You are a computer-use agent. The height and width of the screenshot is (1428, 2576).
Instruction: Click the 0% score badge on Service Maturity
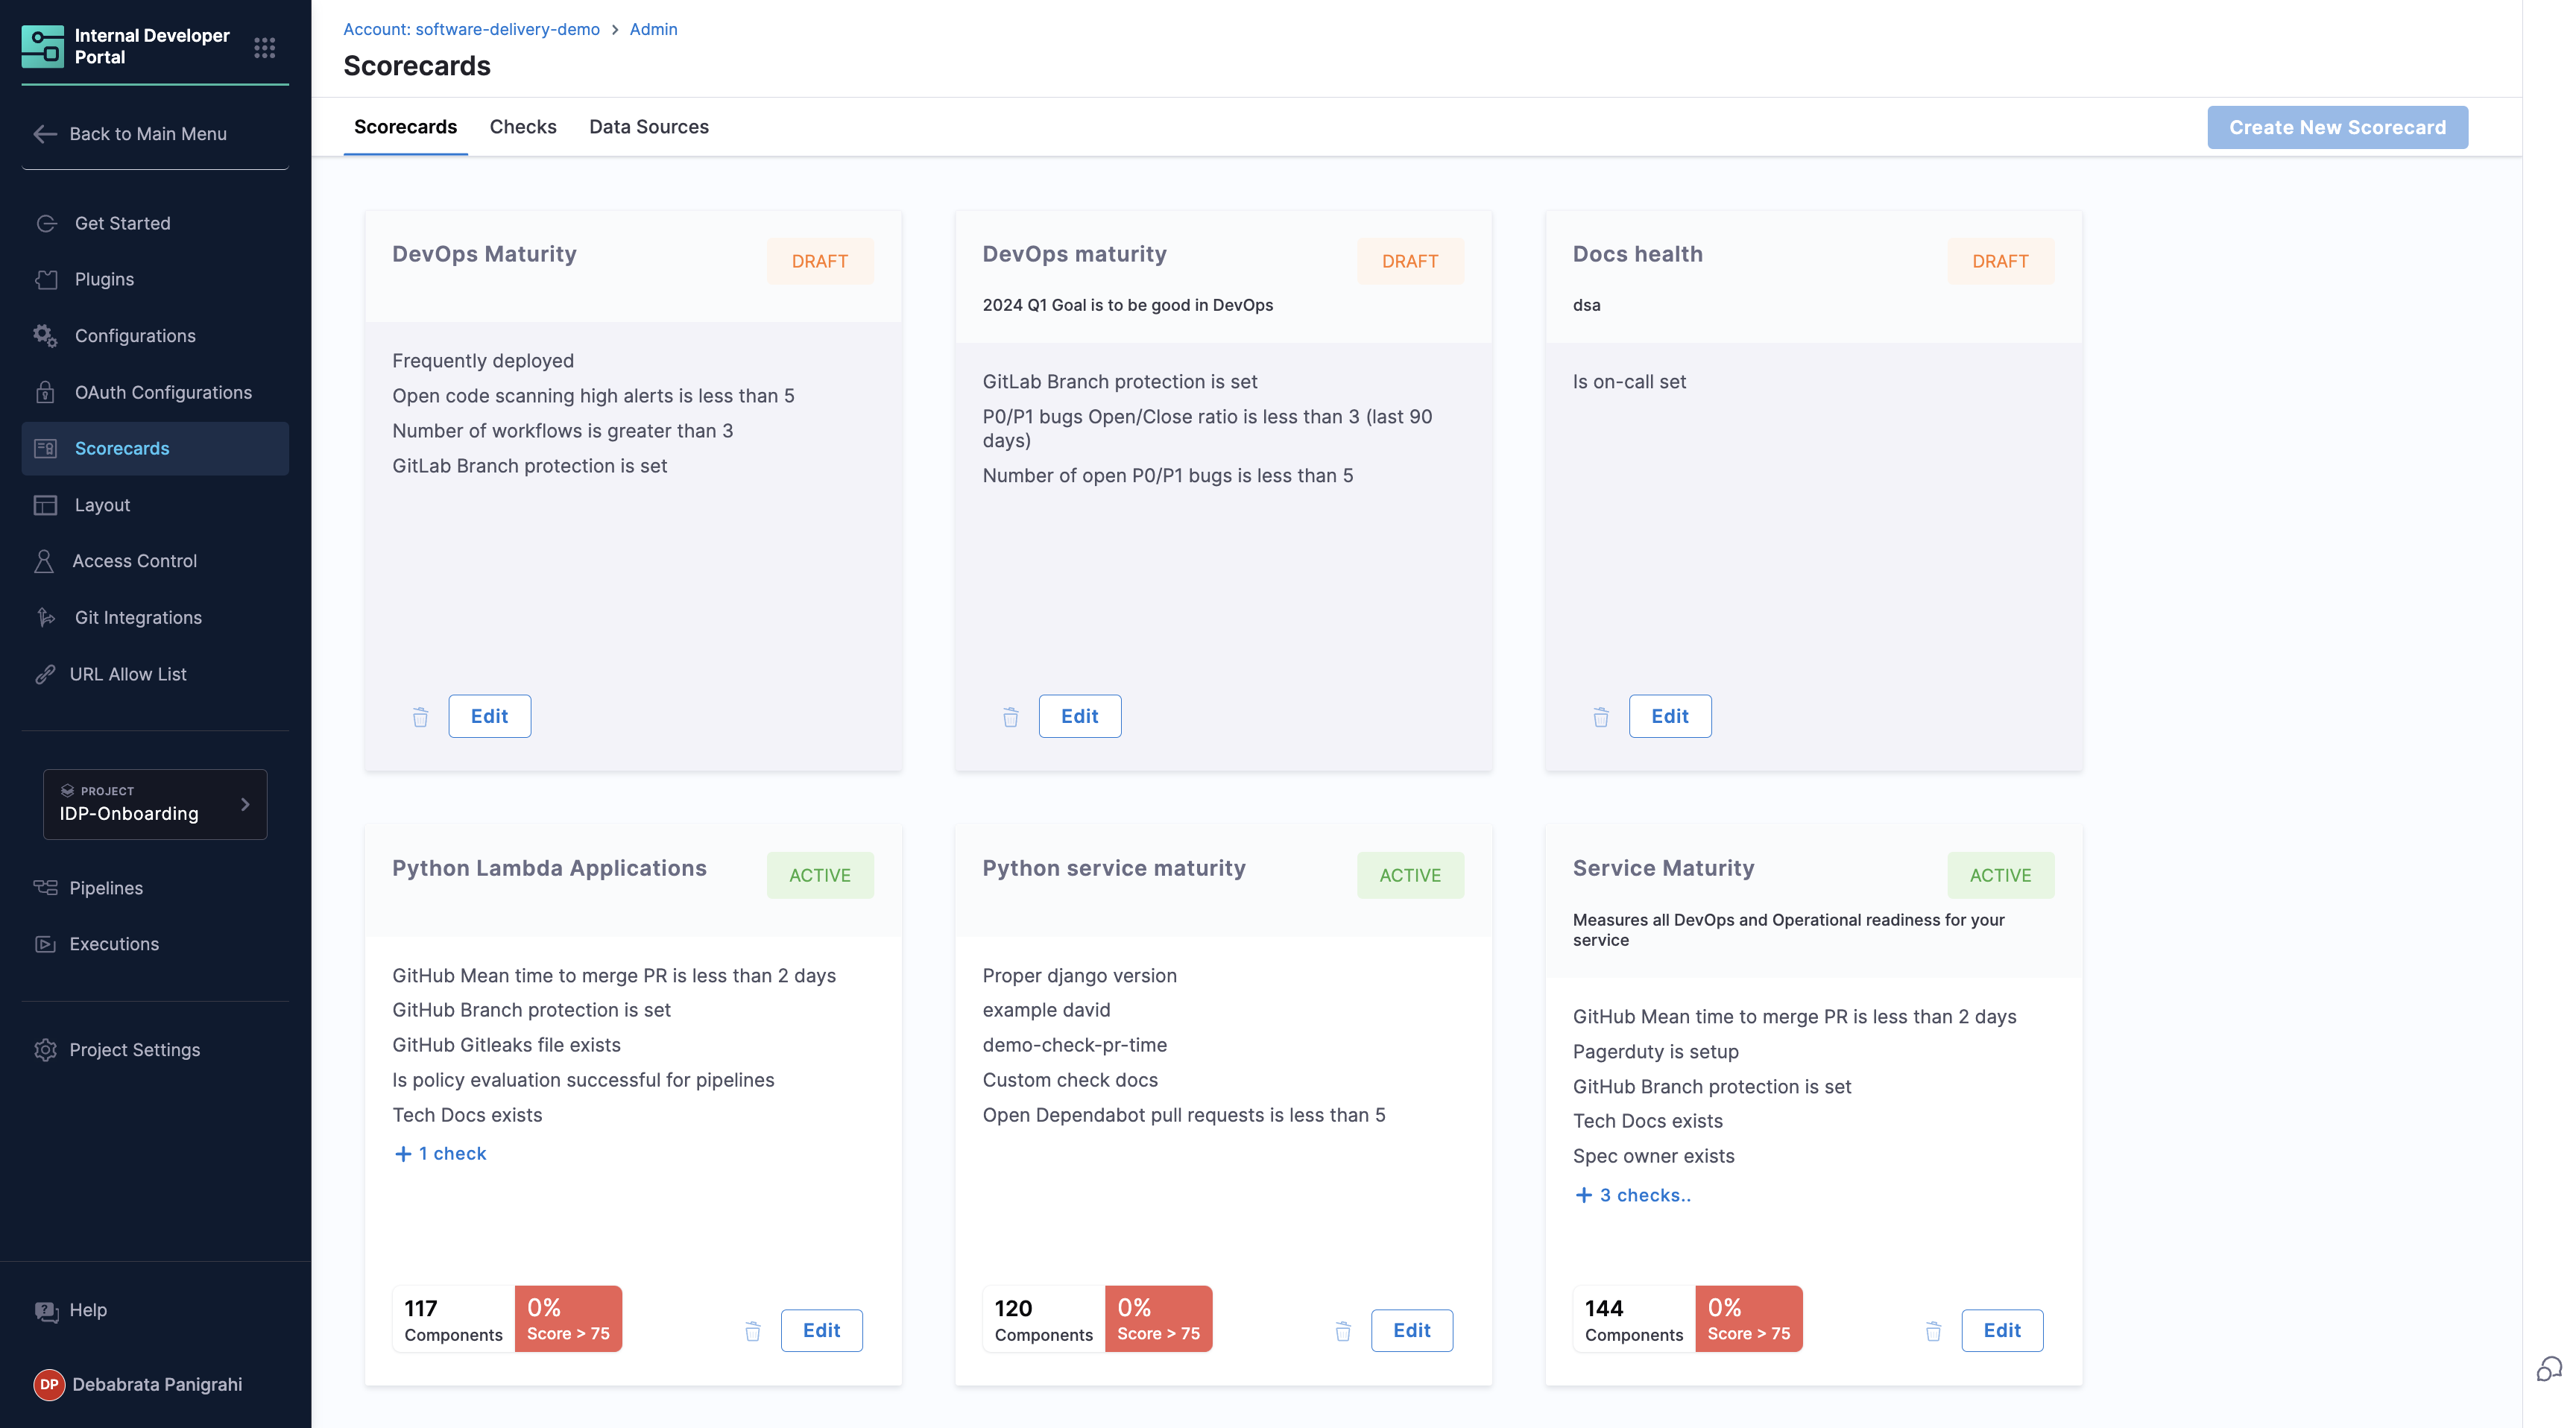coord(1747,1319)
